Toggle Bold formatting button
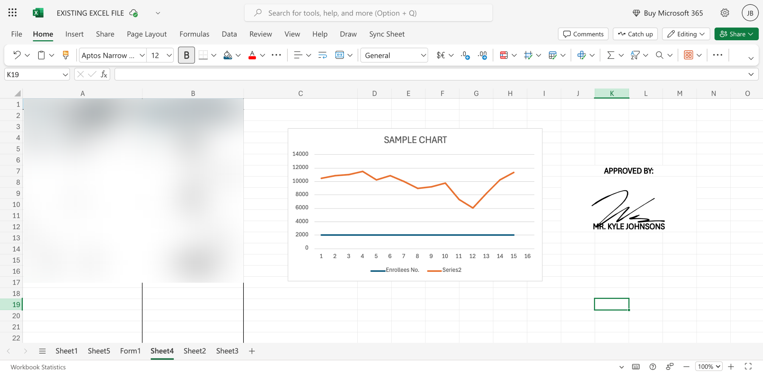Viewport: 763px width, 372px height. (186, 55)
